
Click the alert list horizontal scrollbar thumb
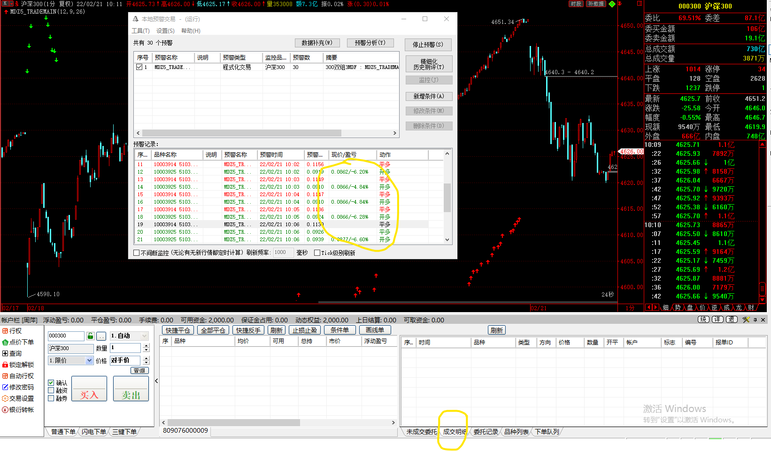(241, 133)
